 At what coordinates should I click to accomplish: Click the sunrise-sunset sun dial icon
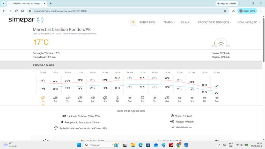pyautogui.click(x=221, y=43)
